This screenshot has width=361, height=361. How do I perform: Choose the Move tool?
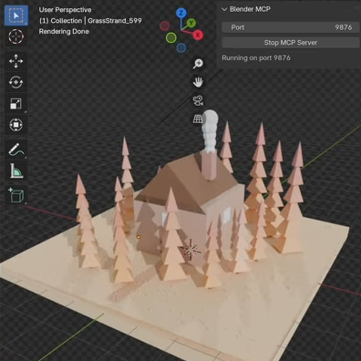[15, 61]
